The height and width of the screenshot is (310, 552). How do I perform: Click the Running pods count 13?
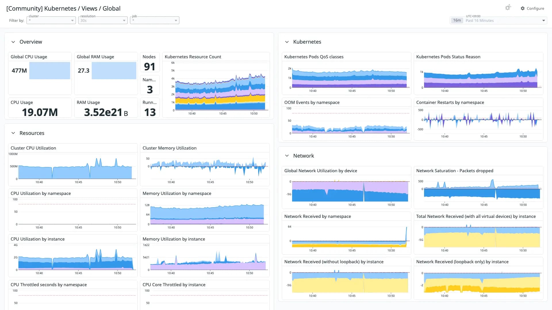150,112
